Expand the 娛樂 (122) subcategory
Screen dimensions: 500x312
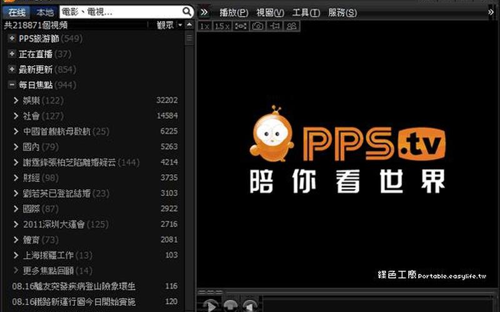pyautogui.click(x=16, y=100)
